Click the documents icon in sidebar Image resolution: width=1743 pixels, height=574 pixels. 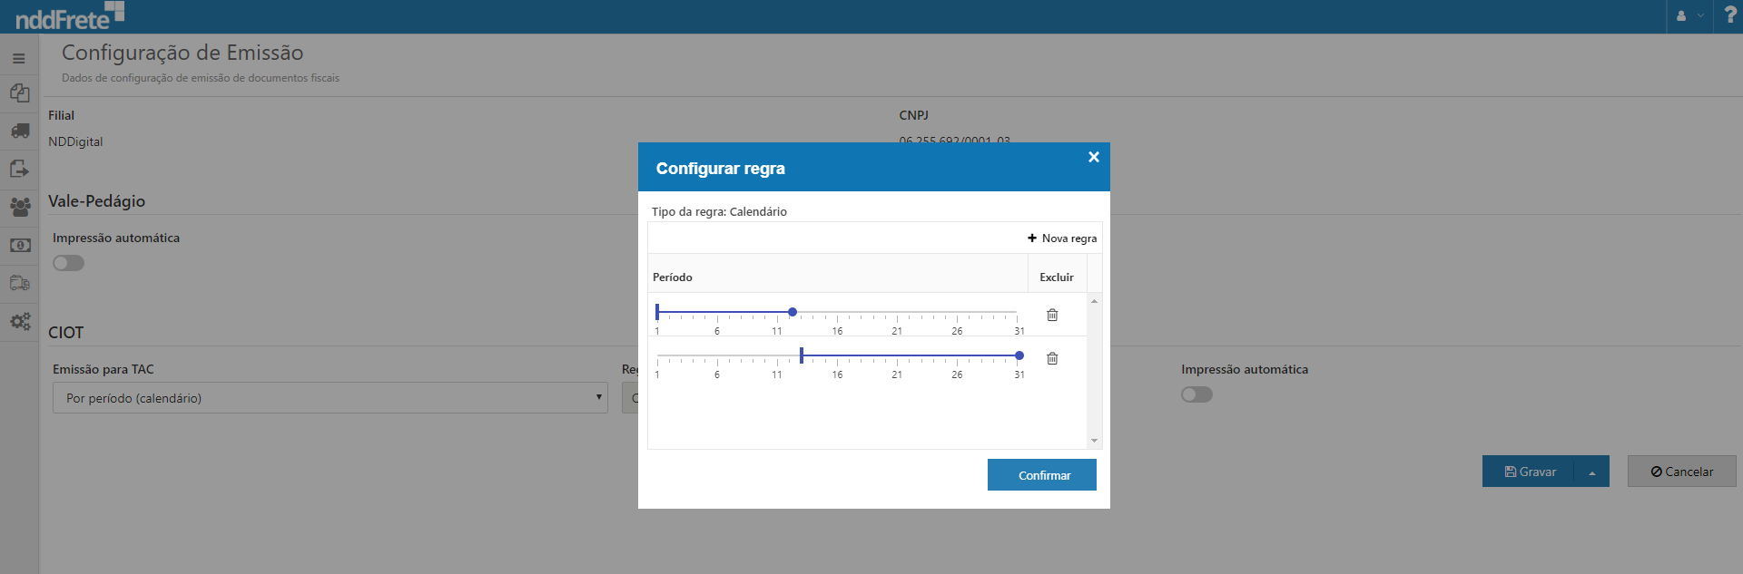tap(19, 93)
